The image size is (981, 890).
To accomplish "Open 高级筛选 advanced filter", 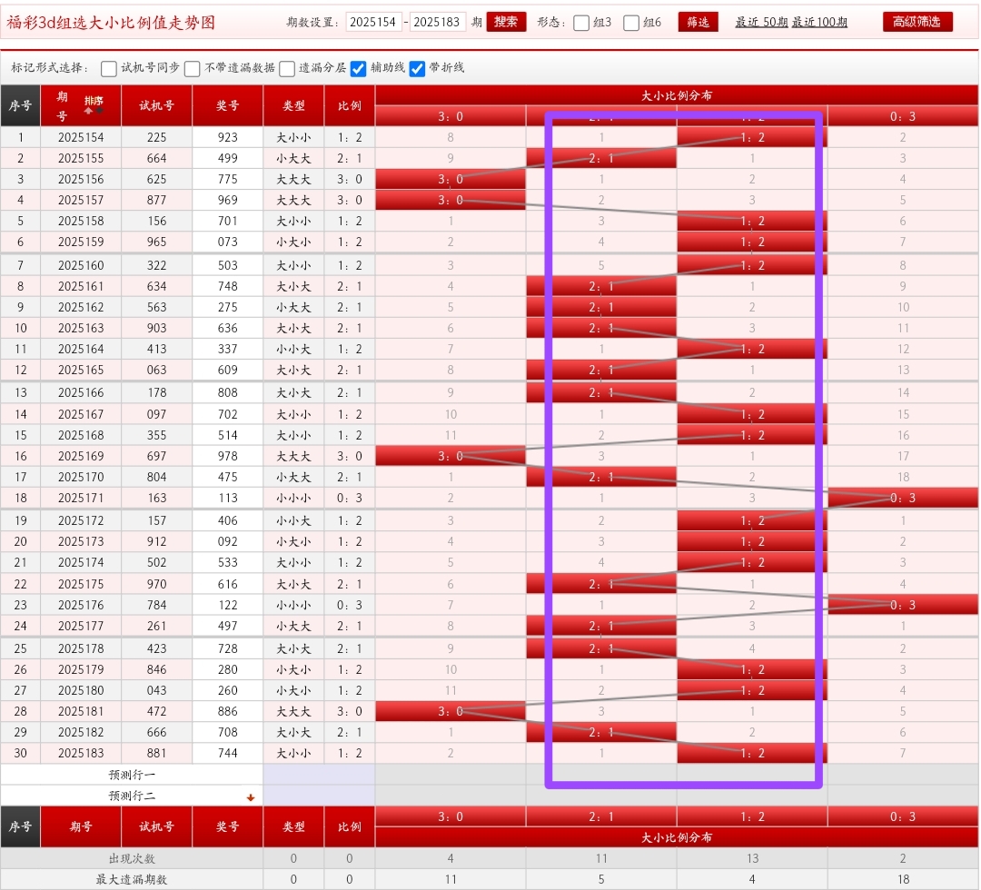I will click(917, 22).
